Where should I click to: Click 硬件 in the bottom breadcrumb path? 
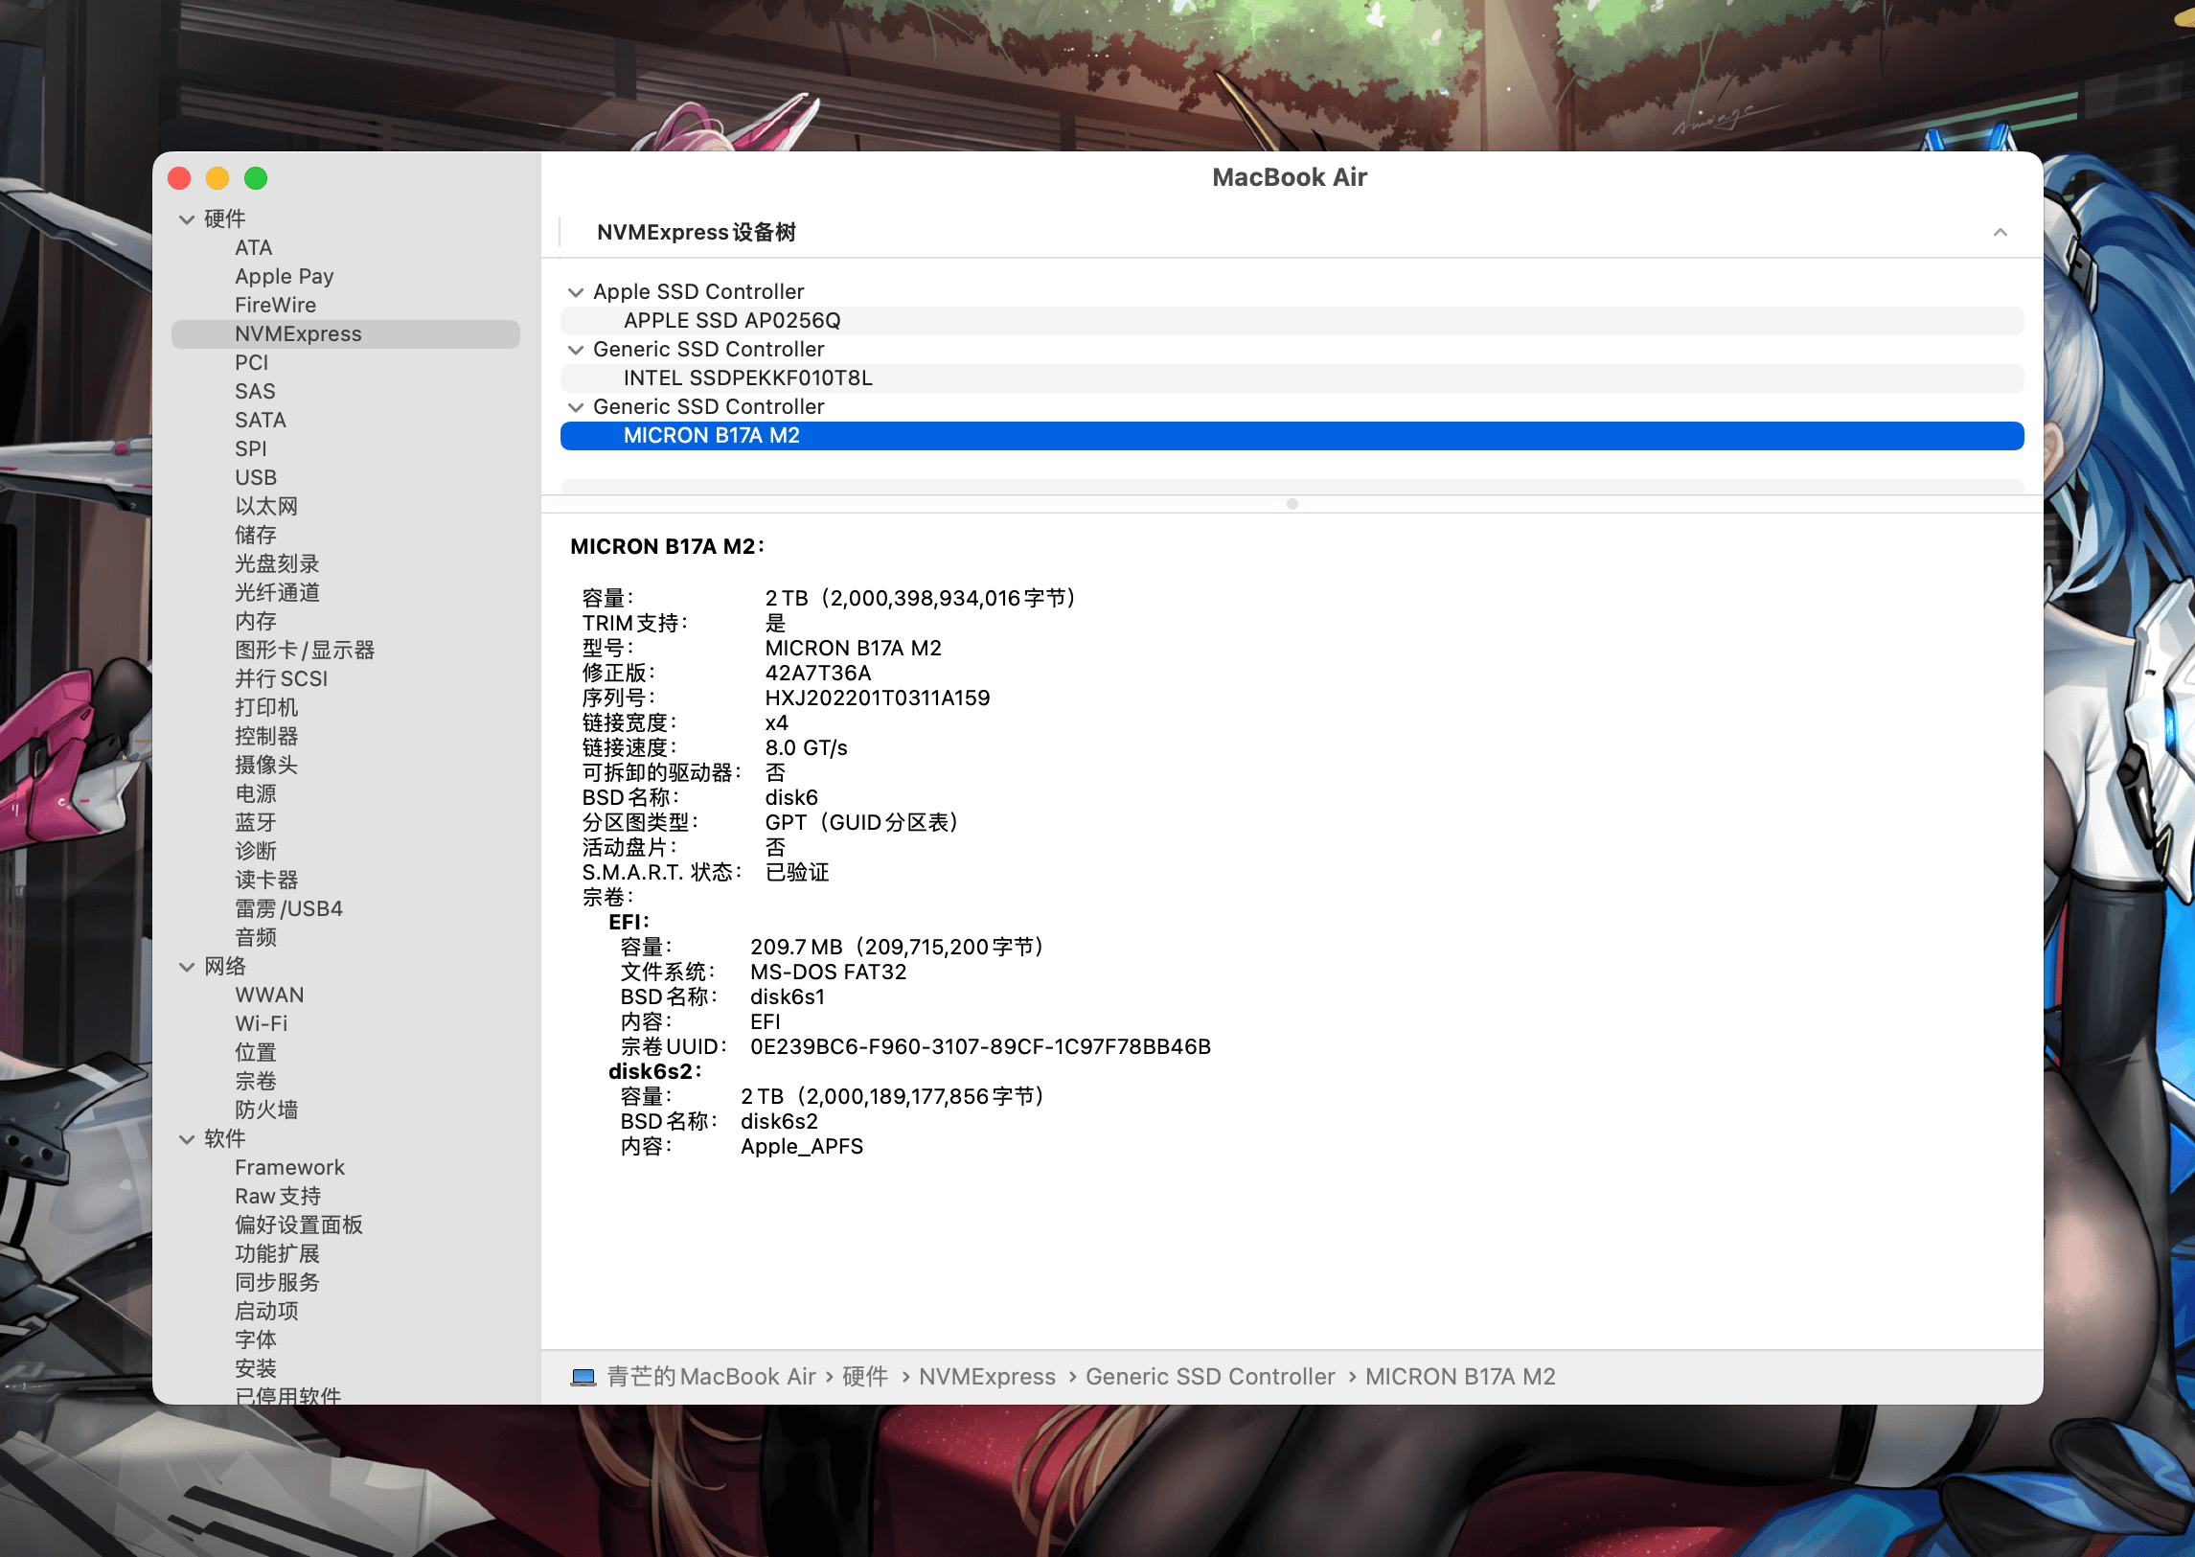(864, 1377)
